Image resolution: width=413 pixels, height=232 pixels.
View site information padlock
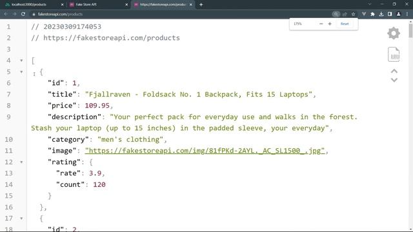34,14
